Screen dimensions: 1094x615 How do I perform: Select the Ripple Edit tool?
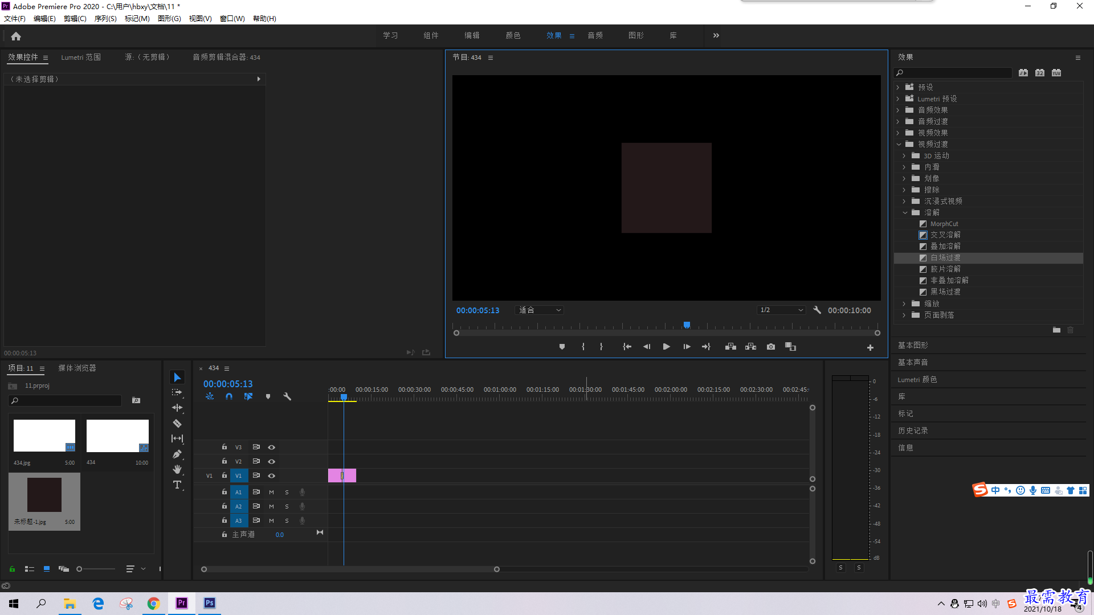coord(177,408)
